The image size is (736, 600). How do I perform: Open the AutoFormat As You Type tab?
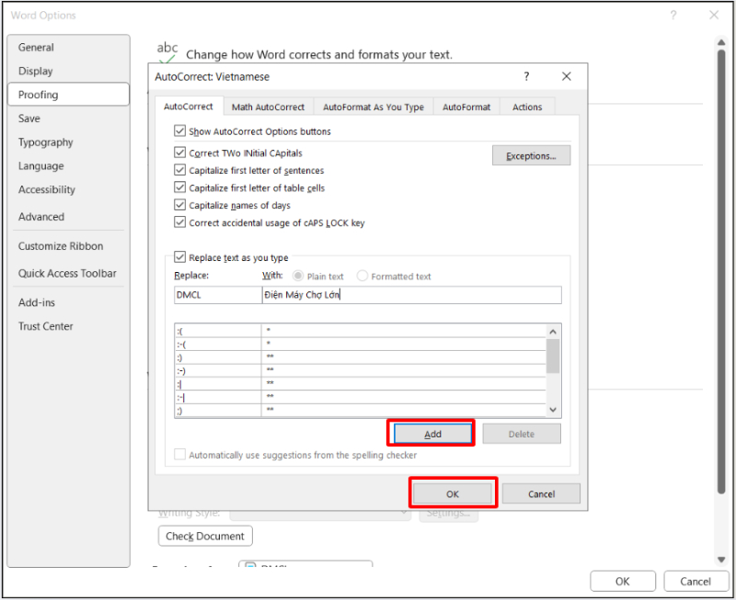(373, 108)
